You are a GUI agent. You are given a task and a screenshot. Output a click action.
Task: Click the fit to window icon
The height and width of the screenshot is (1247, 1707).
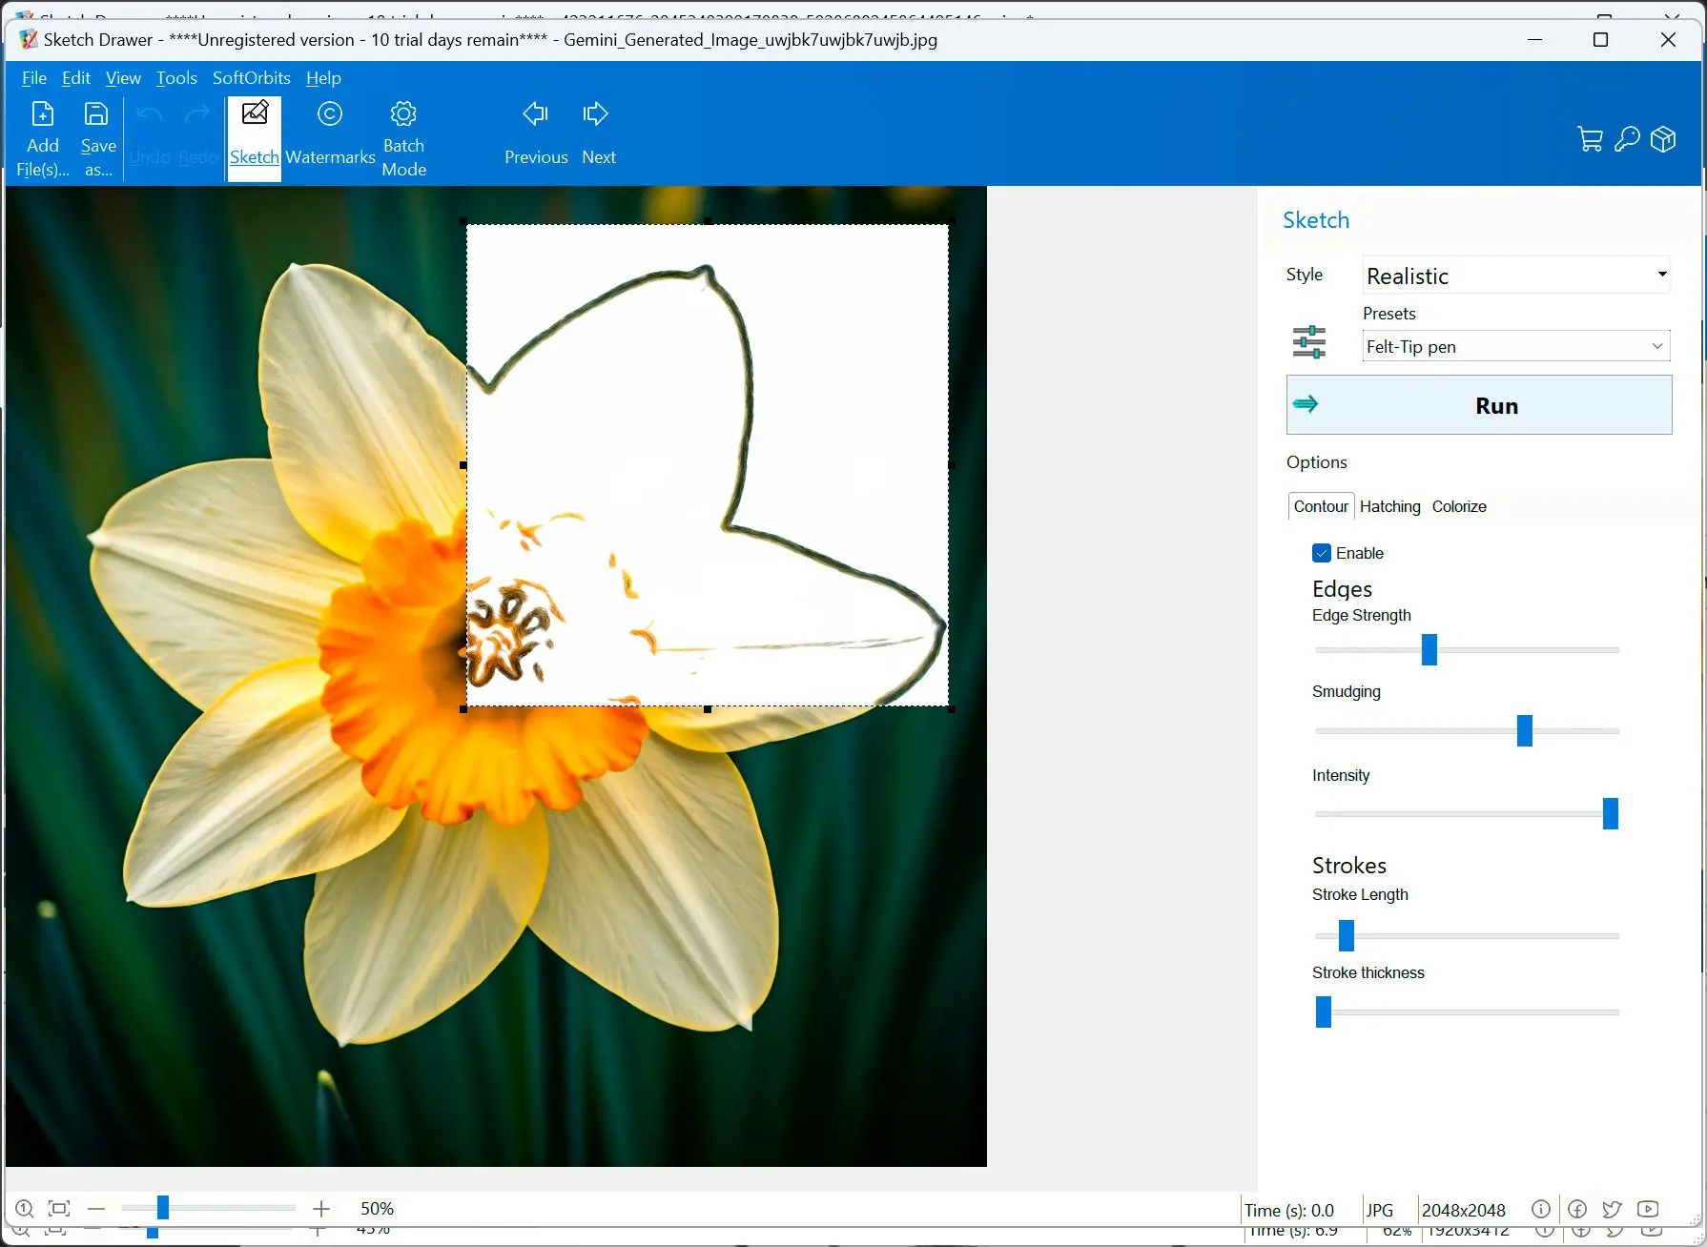(x=59, y=1209)
